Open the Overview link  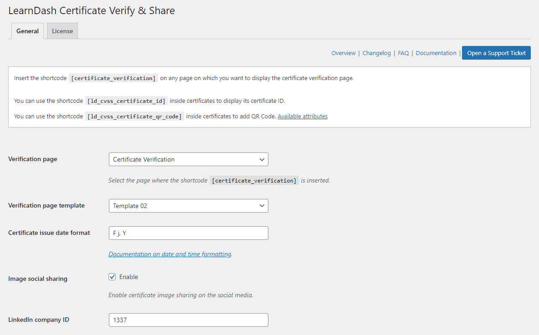coord(343,53)
